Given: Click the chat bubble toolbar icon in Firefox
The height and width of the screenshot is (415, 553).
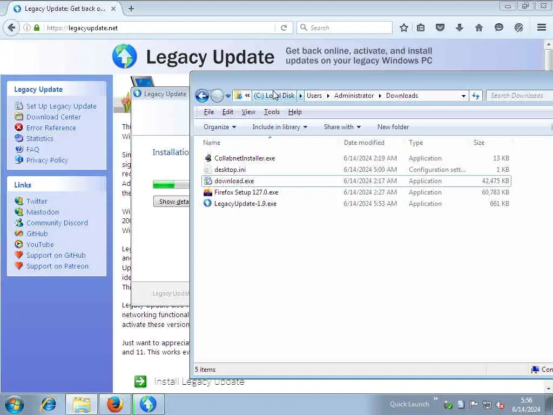Looking at the screenshot, I should [498, 28].
